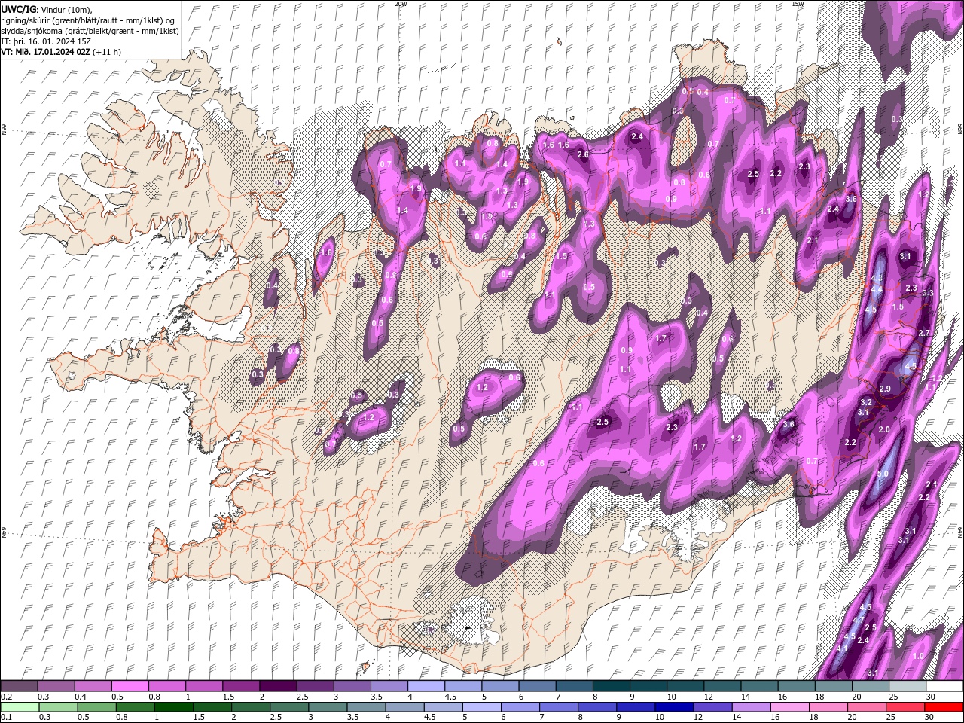964x723 pixels.
Task: Select lower legend swatch starting at 1
Action: [x=174, y=707]
